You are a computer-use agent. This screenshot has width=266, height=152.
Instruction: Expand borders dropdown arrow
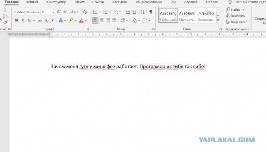click(x=150, y=20)
